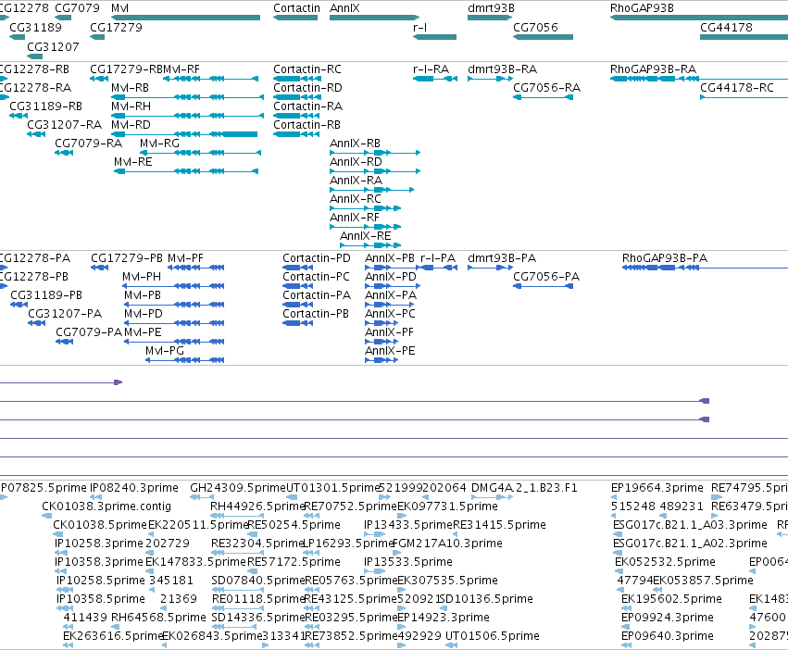Click the CG31207 gene label
The width and height of the screenshot is (788, 650).
[53, 46]
